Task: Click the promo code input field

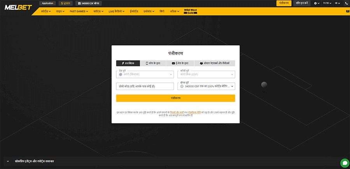Action: pyautogui.click(x=145, y=86)
